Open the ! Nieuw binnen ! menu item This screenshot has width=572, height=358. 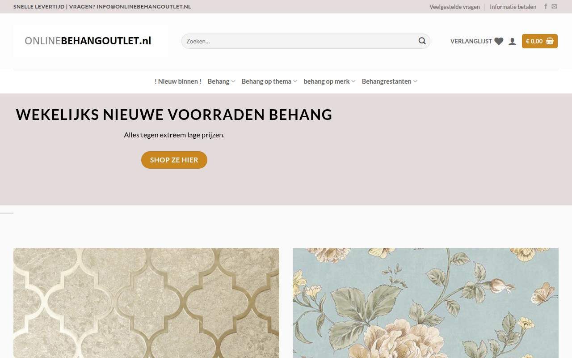tap(178, 81)
